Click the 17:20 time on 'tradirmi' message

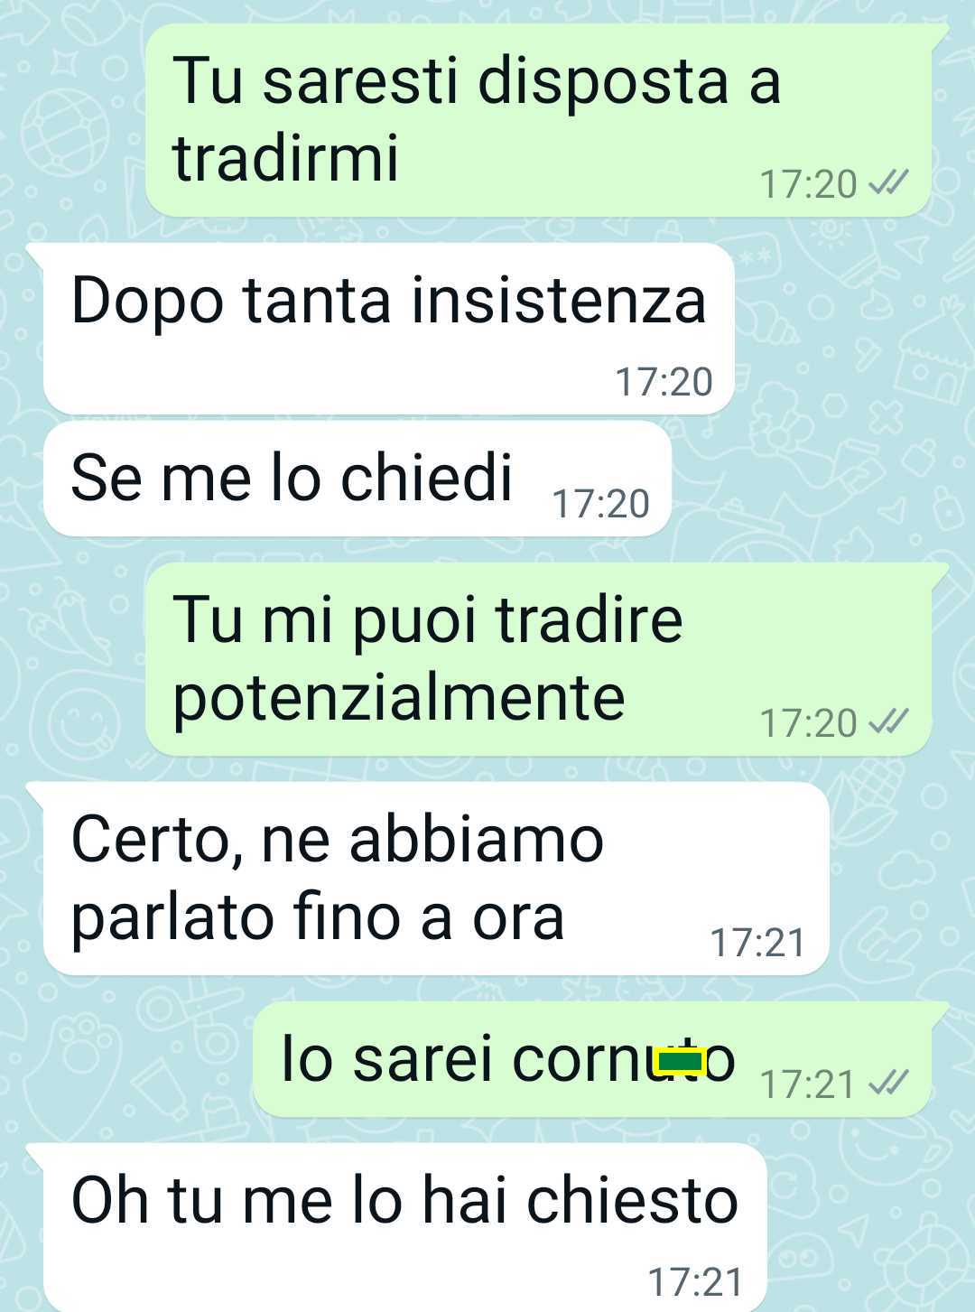(808, 184)
